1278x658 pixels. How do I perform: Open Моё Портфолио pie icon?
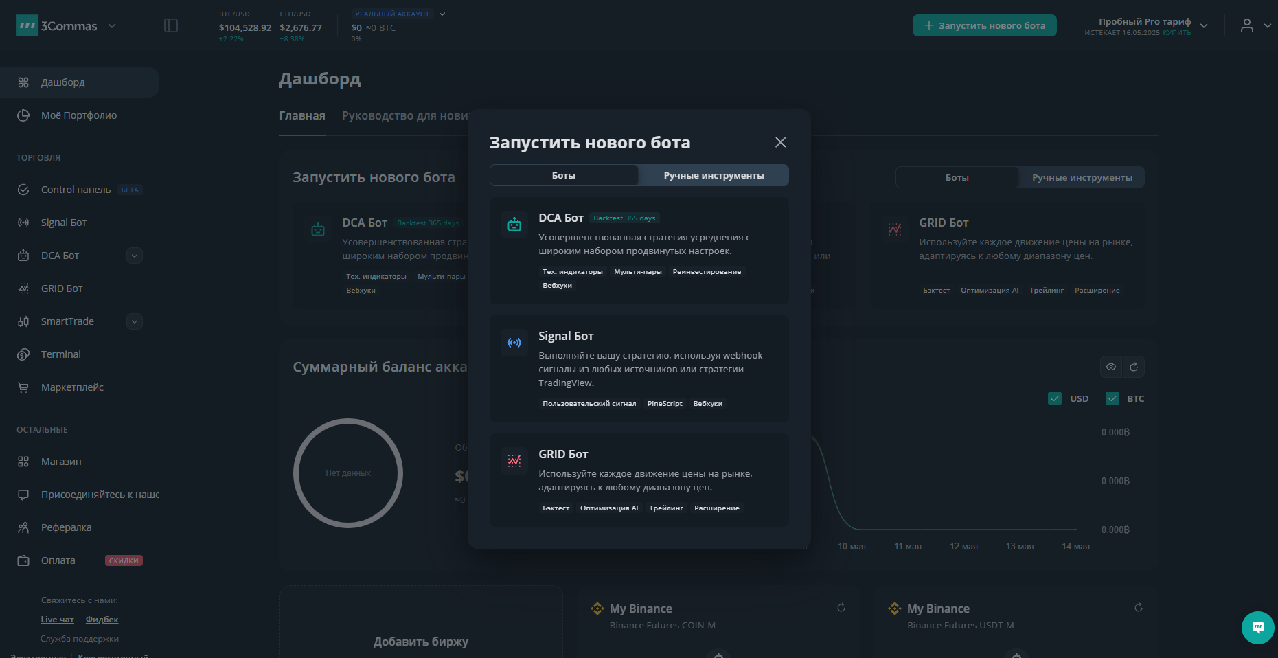coord(23,115)
